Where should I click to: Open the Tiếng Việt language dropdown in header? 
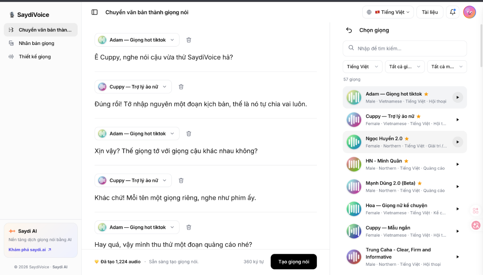(388, 12)
